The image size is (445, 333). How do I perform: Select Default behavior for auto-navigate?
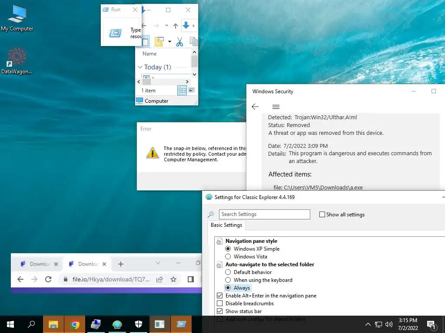pos(228,272)
